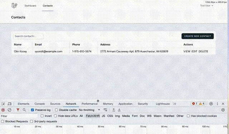This screenshot has width=229, height=134.
Task: Switch to the Security tab
Action: 143,104
